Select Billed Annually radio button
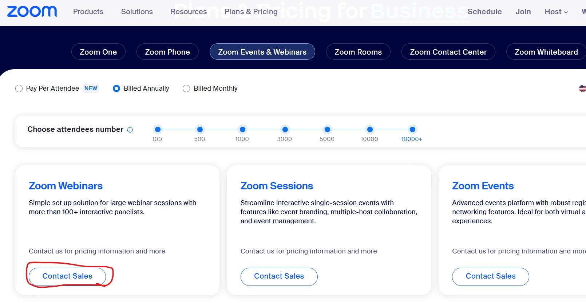 click(x=116, y=88)
